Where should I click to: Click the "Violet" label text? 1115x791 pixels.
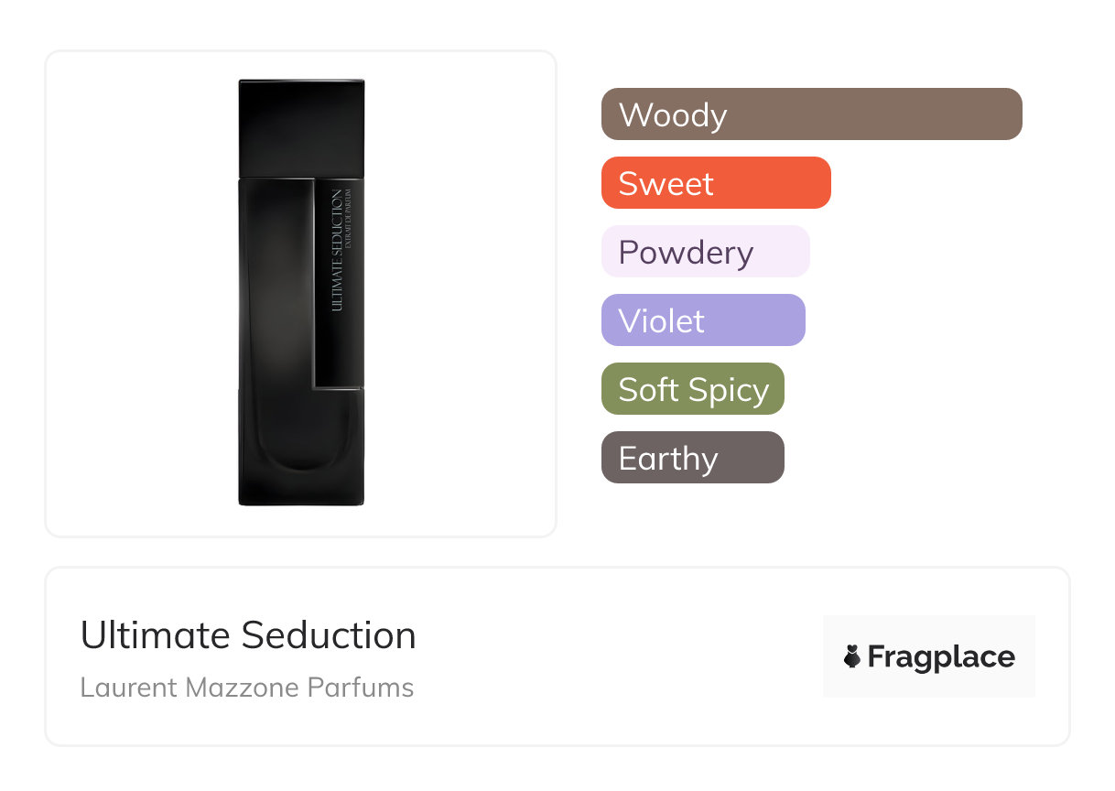(x=661, y=321)
